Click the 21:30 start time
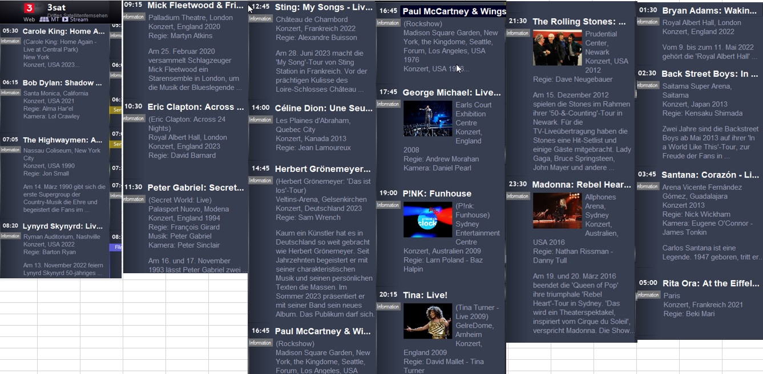 pyautogui.click(x=518, y=21)
